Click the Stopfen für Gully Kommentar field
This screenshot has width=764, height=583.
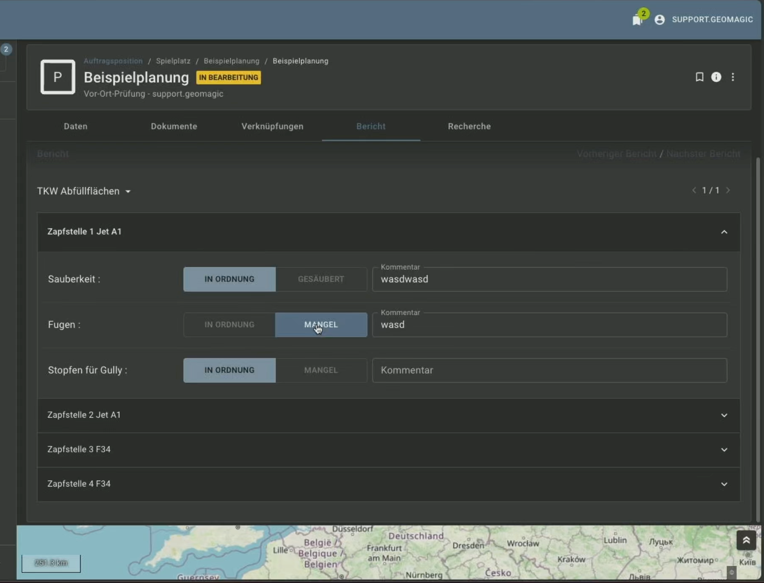(549, 370)
